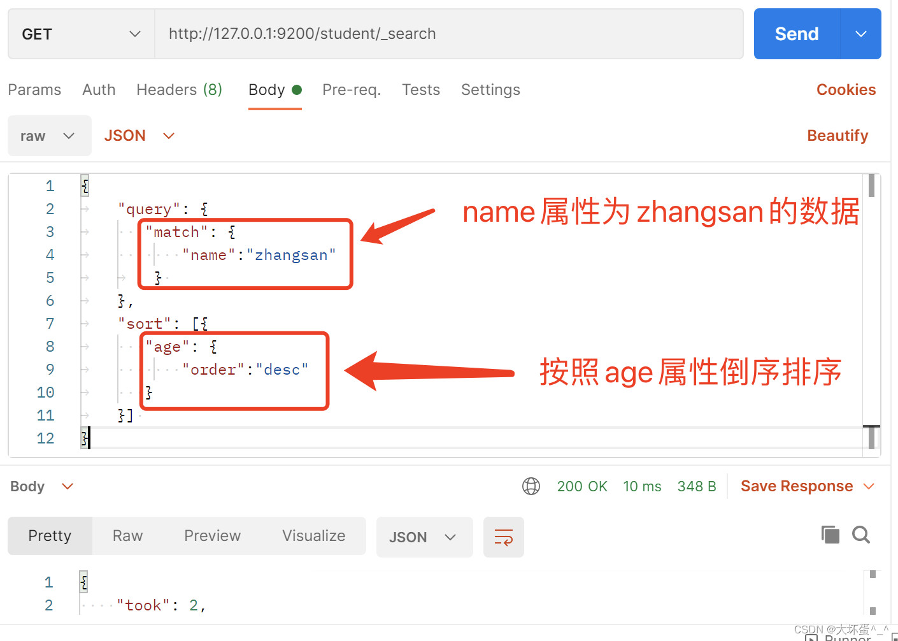Click the "query" key on line 2
This screenshot has height=641, width=898.
[150, 209]
